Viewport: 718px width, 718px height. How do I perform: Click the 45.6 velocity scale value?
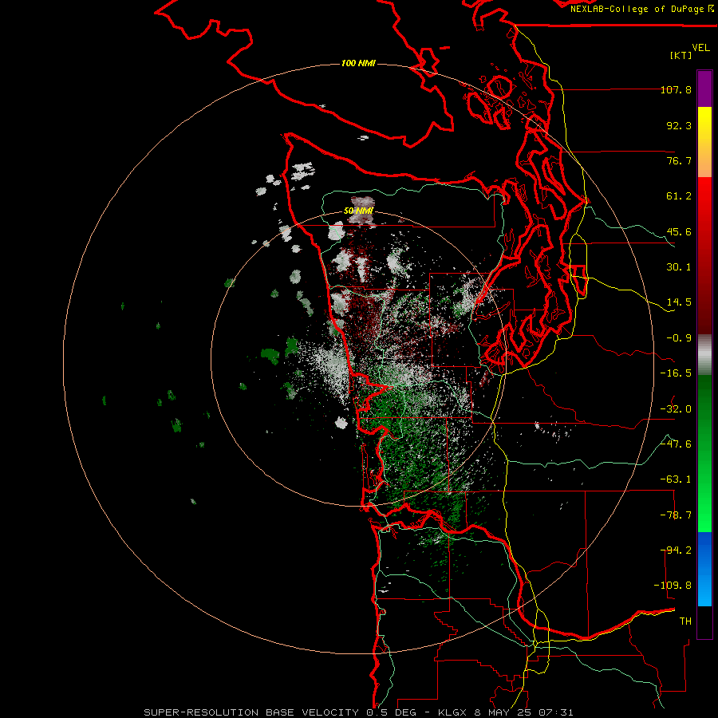pos(679,231)
